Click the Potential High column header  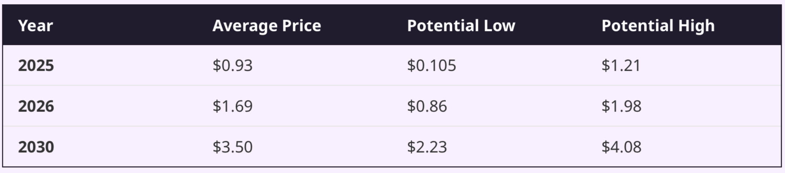pyautogui.click(x=658, y=26)
